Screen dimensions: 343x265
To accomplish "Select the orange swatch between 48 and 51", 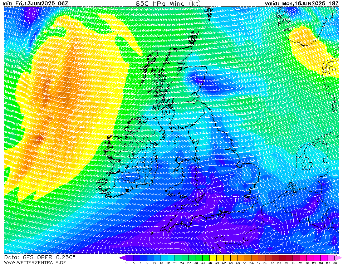I will point(241,258).
